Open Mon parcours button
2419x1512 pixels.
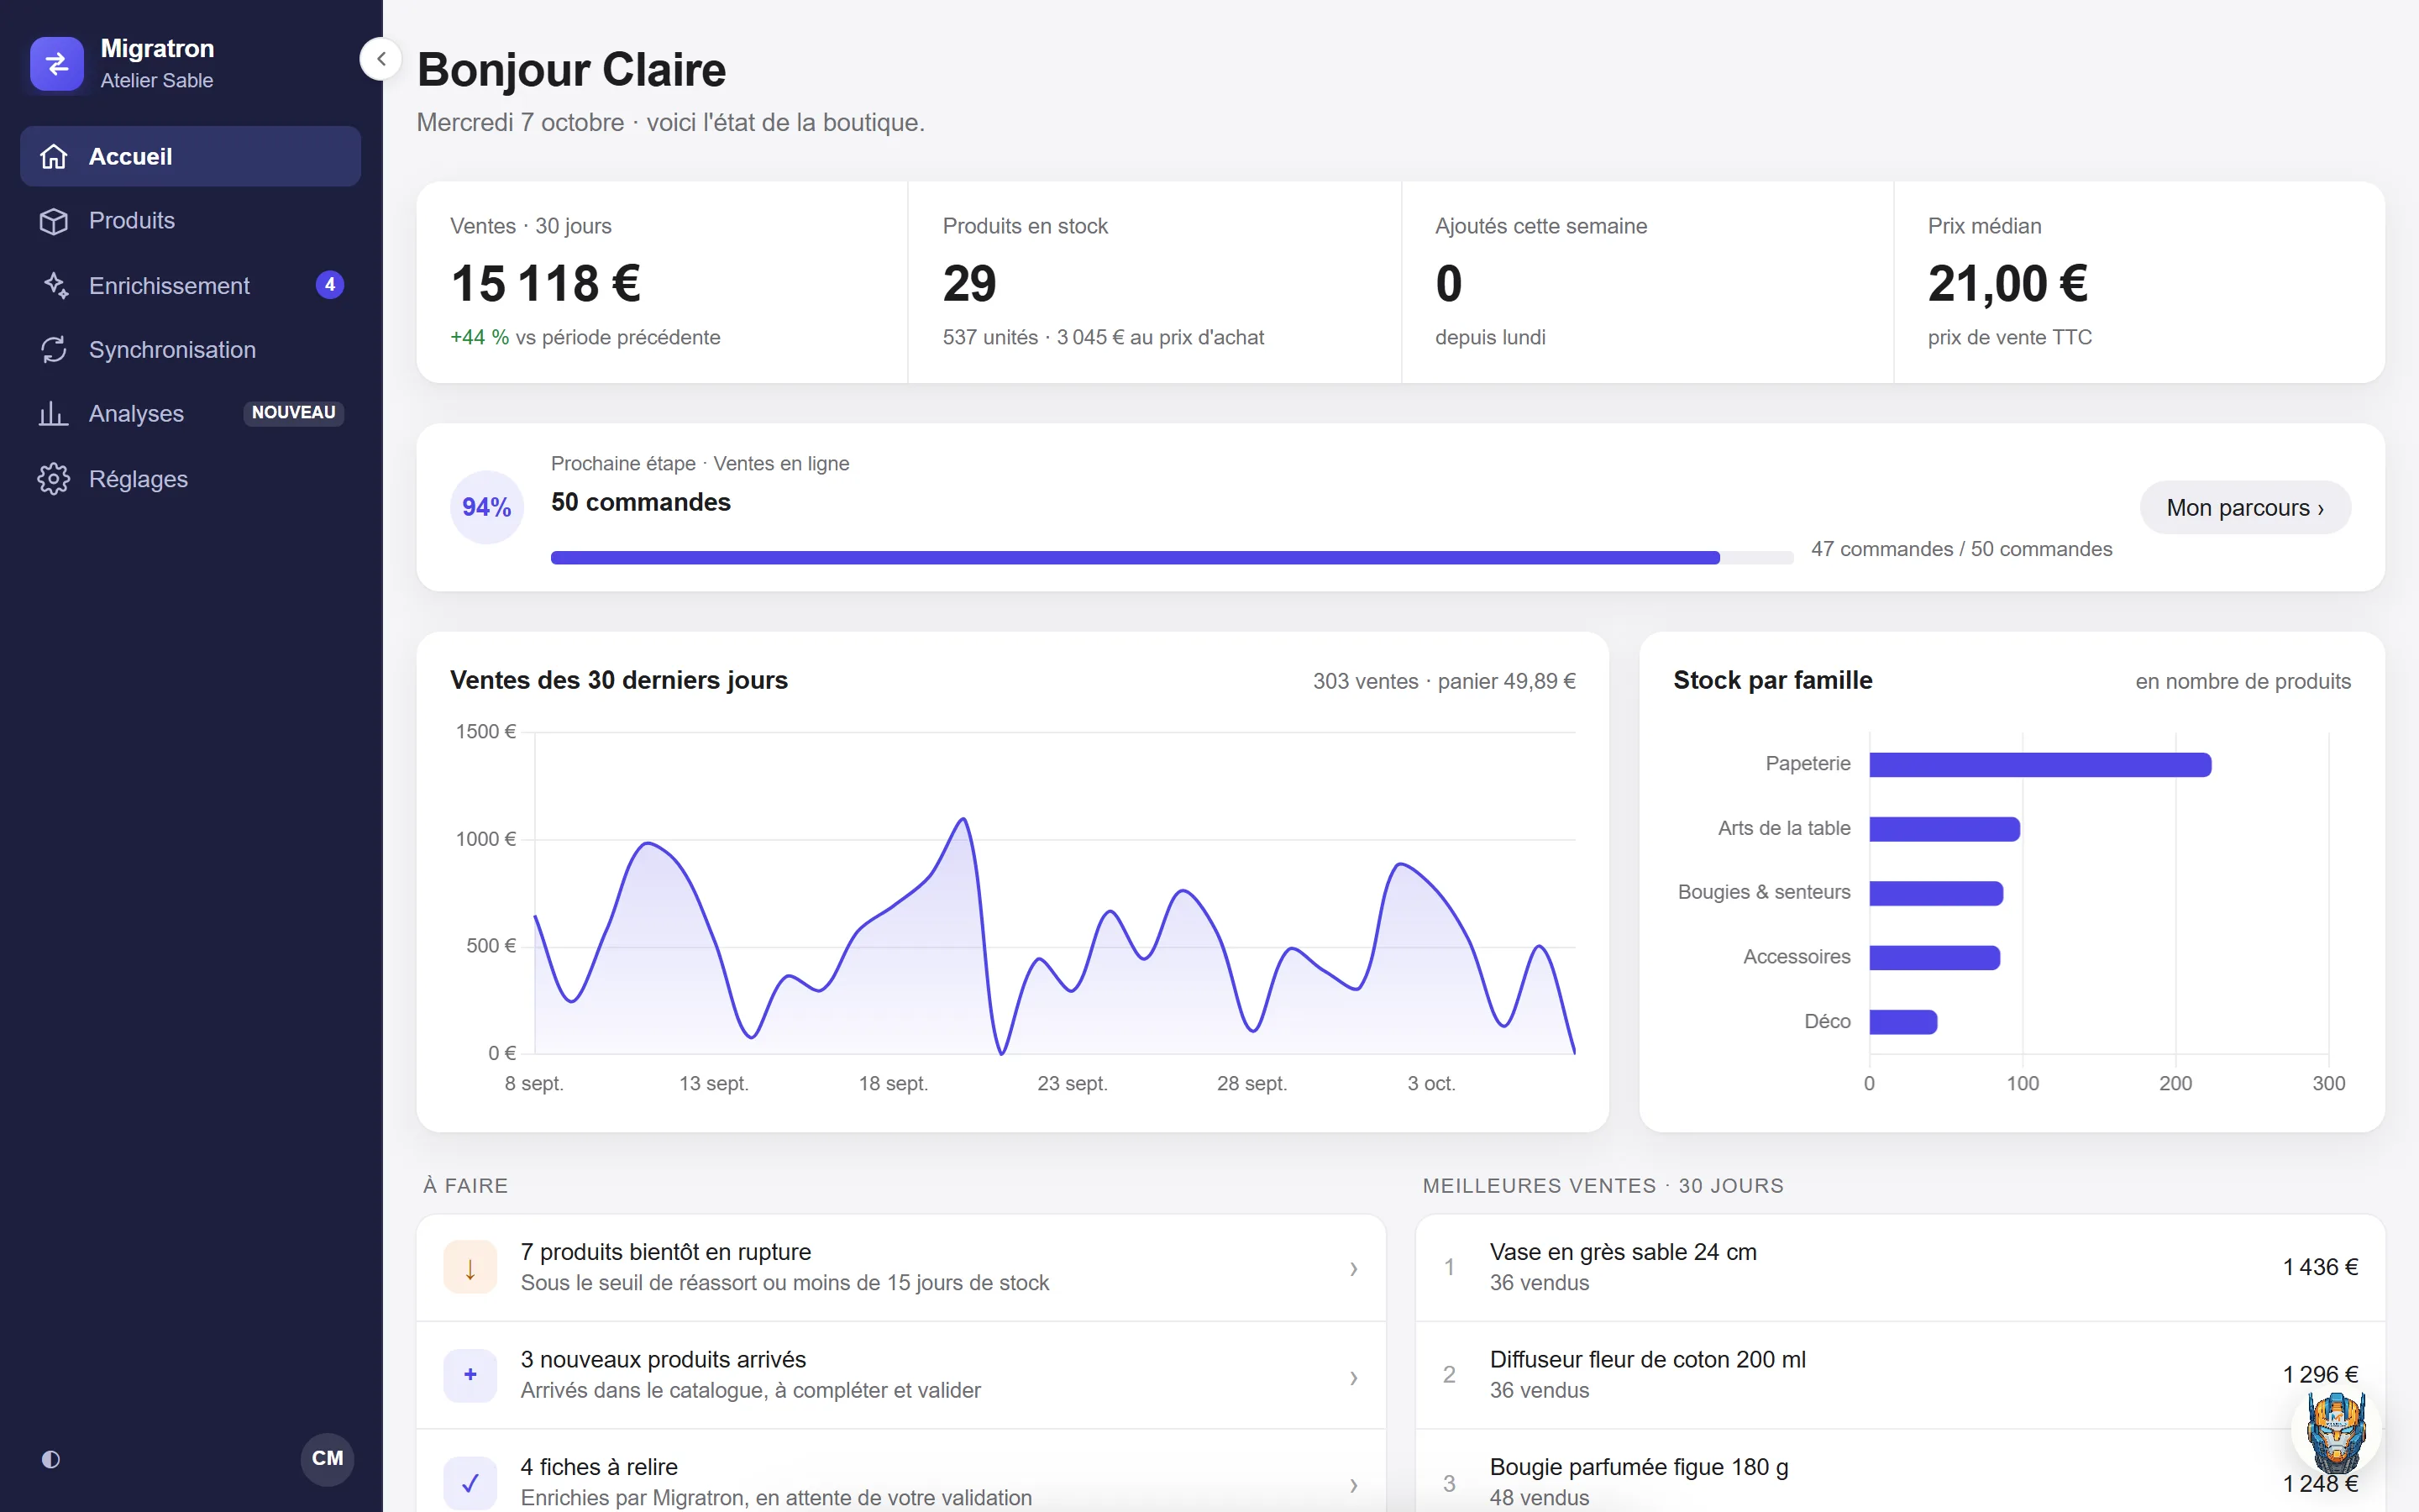tap(2245, 508)
